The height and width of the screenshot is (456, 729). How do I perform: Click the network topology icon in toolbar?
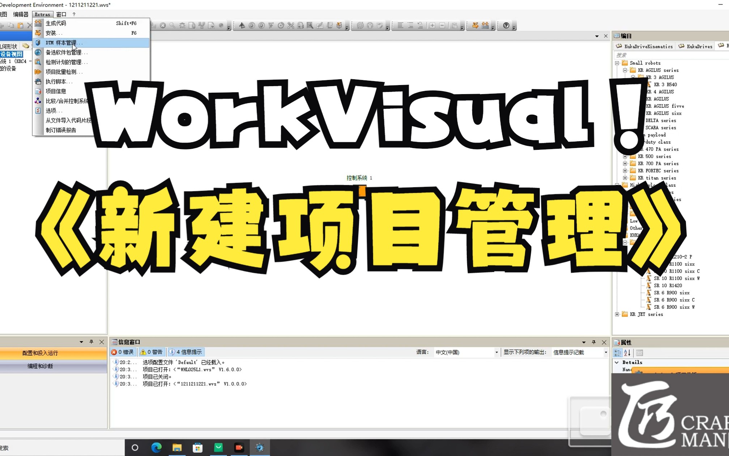pyautogui.click(x=202, y=25)
